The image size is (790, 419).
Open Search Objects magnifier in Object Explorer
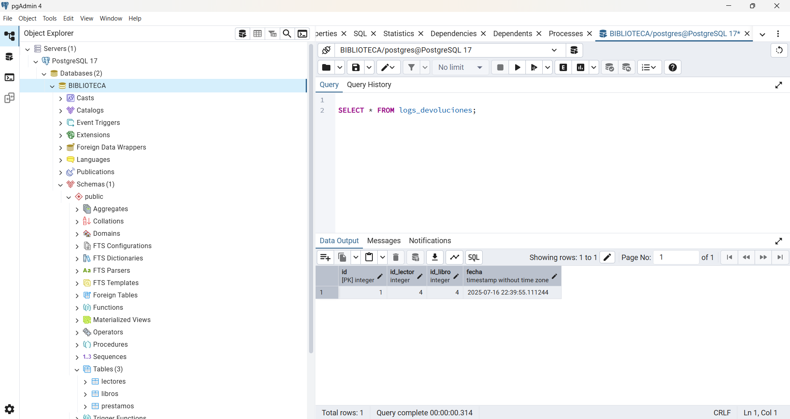point(287,34)
